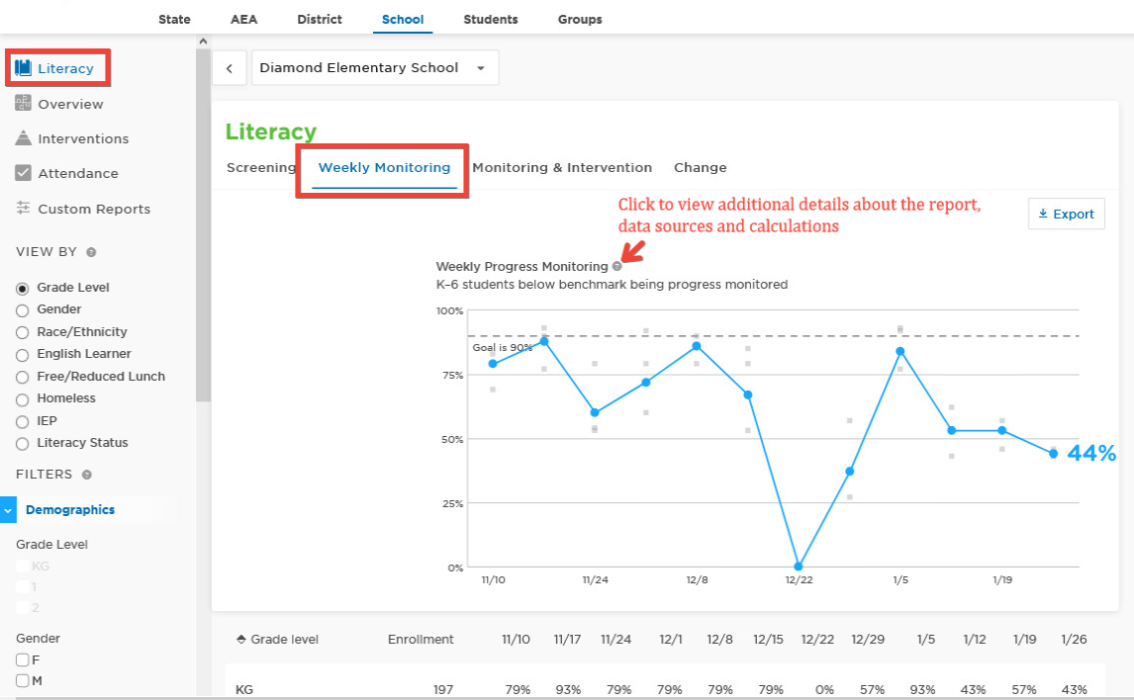Select the Interventions pyramid icon
Screen dimensions: 1134x700
(23, 138)
